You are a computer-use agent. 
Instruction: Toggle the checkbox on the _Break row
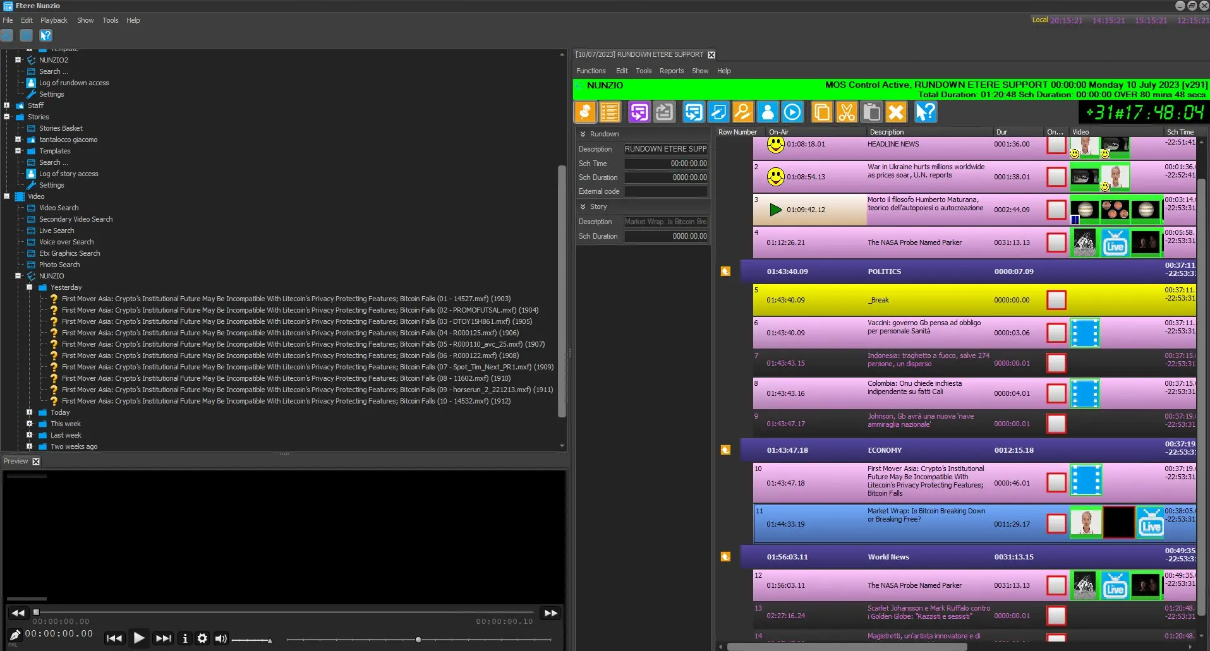(x=1056, y=300)
